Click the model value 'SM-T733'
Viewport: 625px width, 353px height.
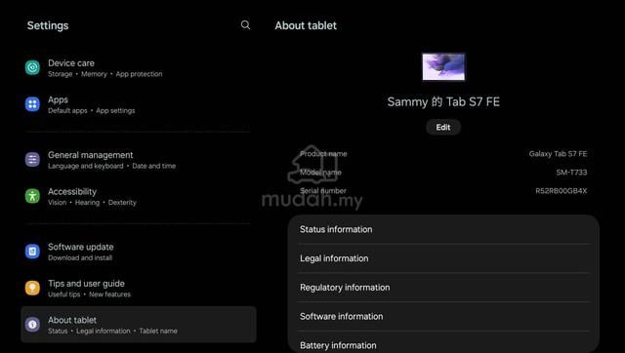click(571, 173)
